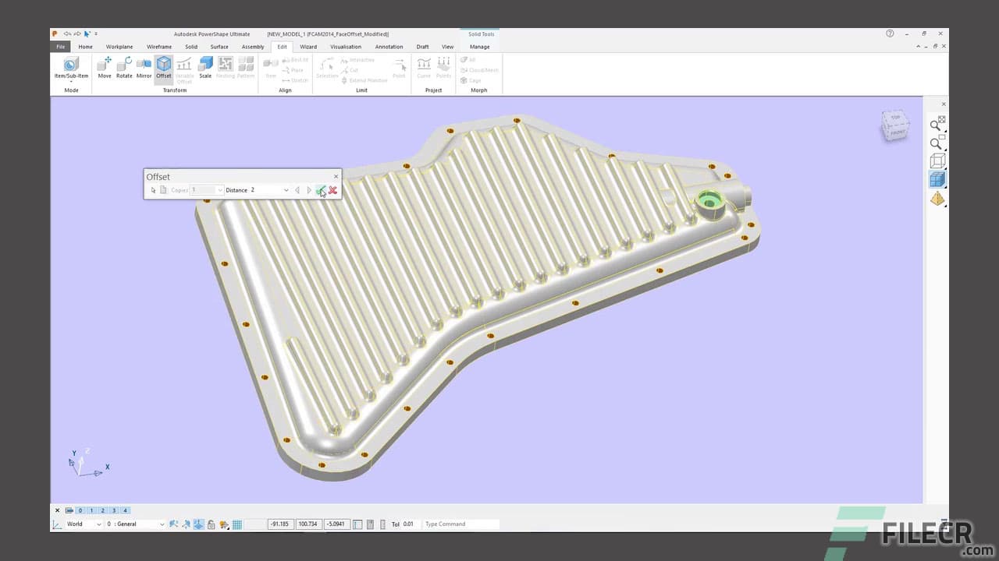The image size is (999, 561).
Task: Toggle level 2 in the levels bar
Action: [x=102, y=510]
